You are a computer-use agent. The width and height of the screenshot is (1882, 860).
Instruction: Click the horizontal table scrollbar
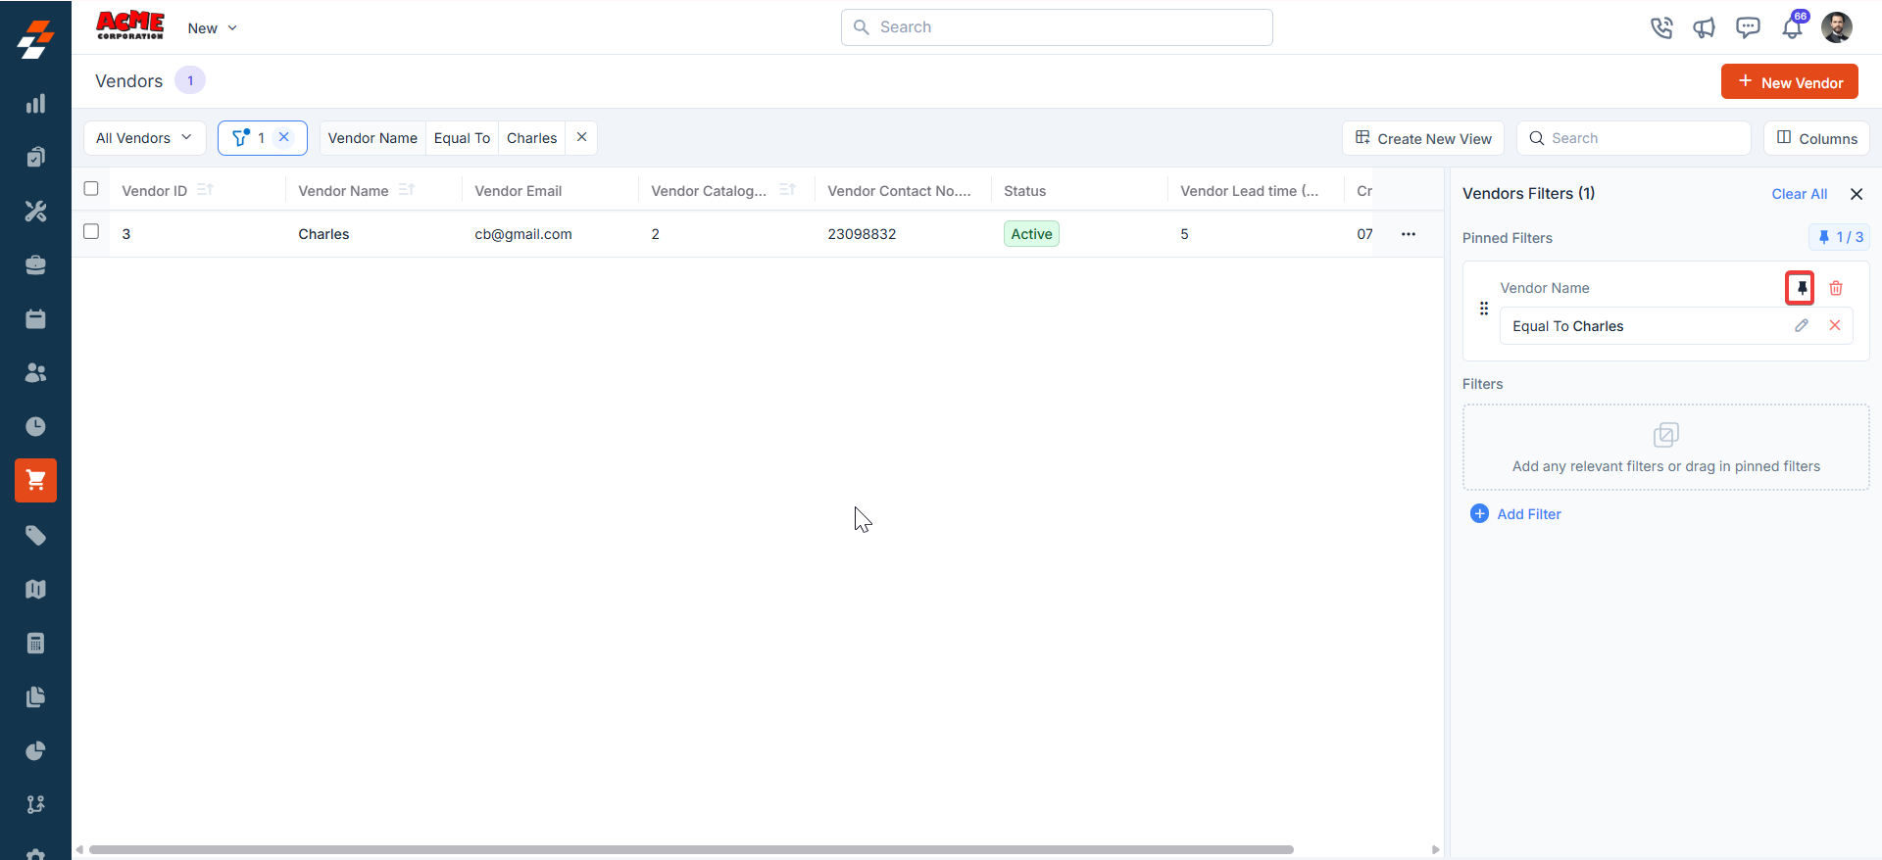[691, 849]
